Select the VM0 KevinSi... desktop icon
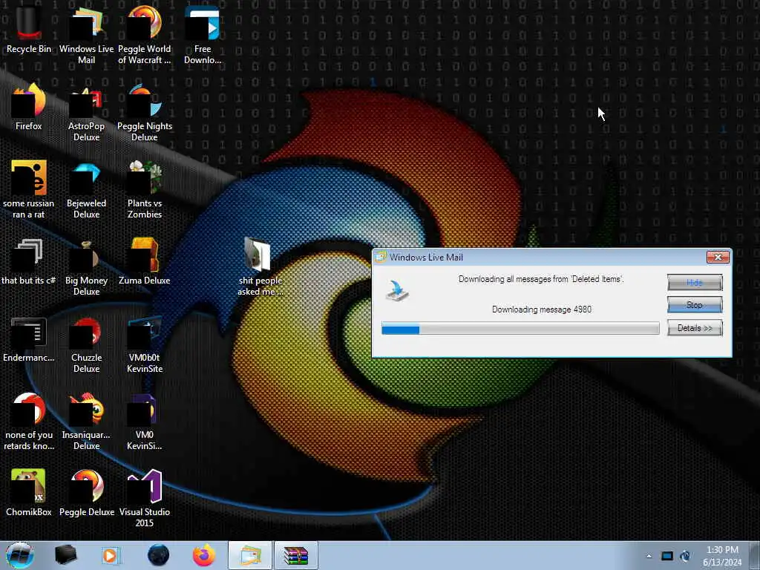 [145, 422]
